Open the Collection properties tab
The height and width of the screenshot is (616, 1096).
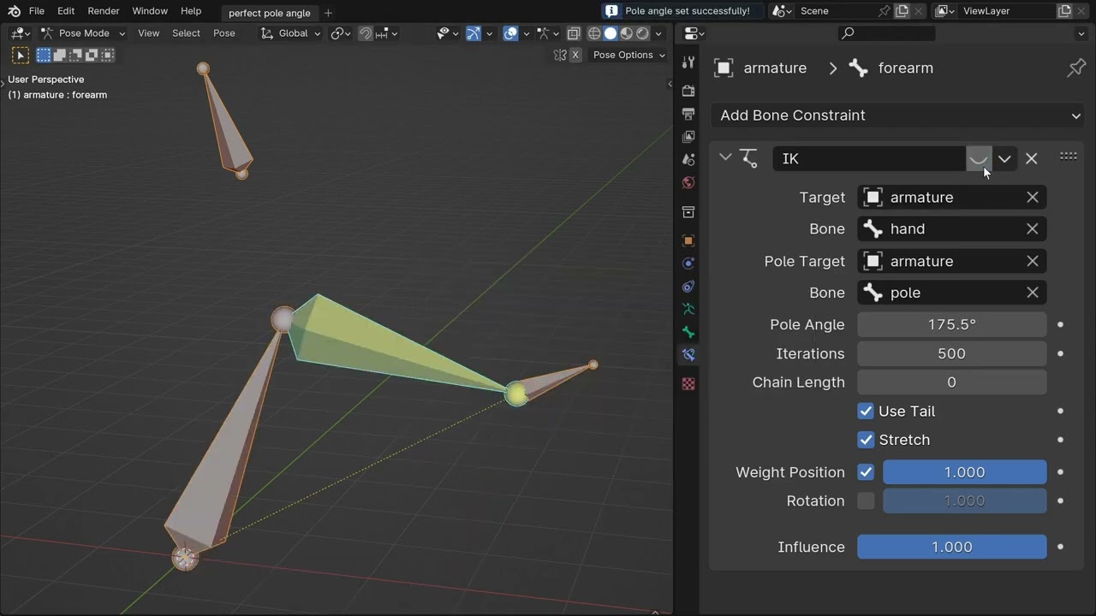point(688,212)
